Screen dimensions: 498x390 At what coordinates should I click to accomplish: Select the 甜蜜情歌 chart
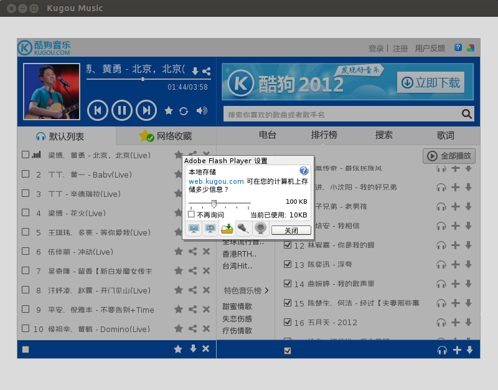pyautogui.click(x=237, y=307)
